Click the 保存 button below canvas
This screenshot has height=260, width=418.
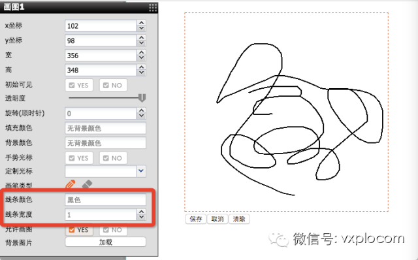pos(196,219)
